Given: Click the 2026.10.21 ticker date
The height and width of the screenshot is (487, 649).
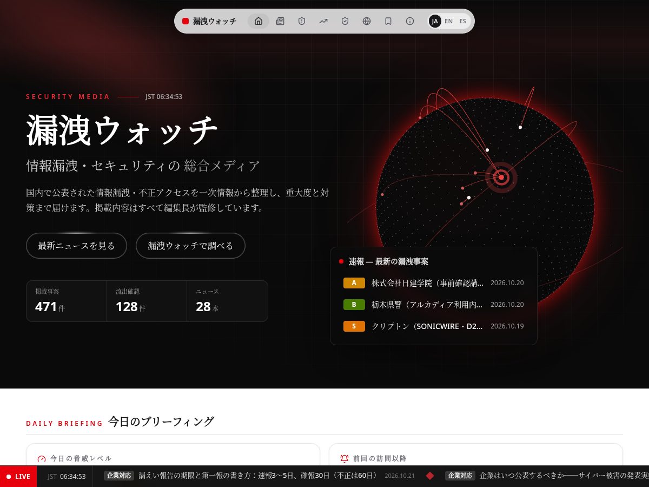Looking at the screenshot, I should [400, 476].
